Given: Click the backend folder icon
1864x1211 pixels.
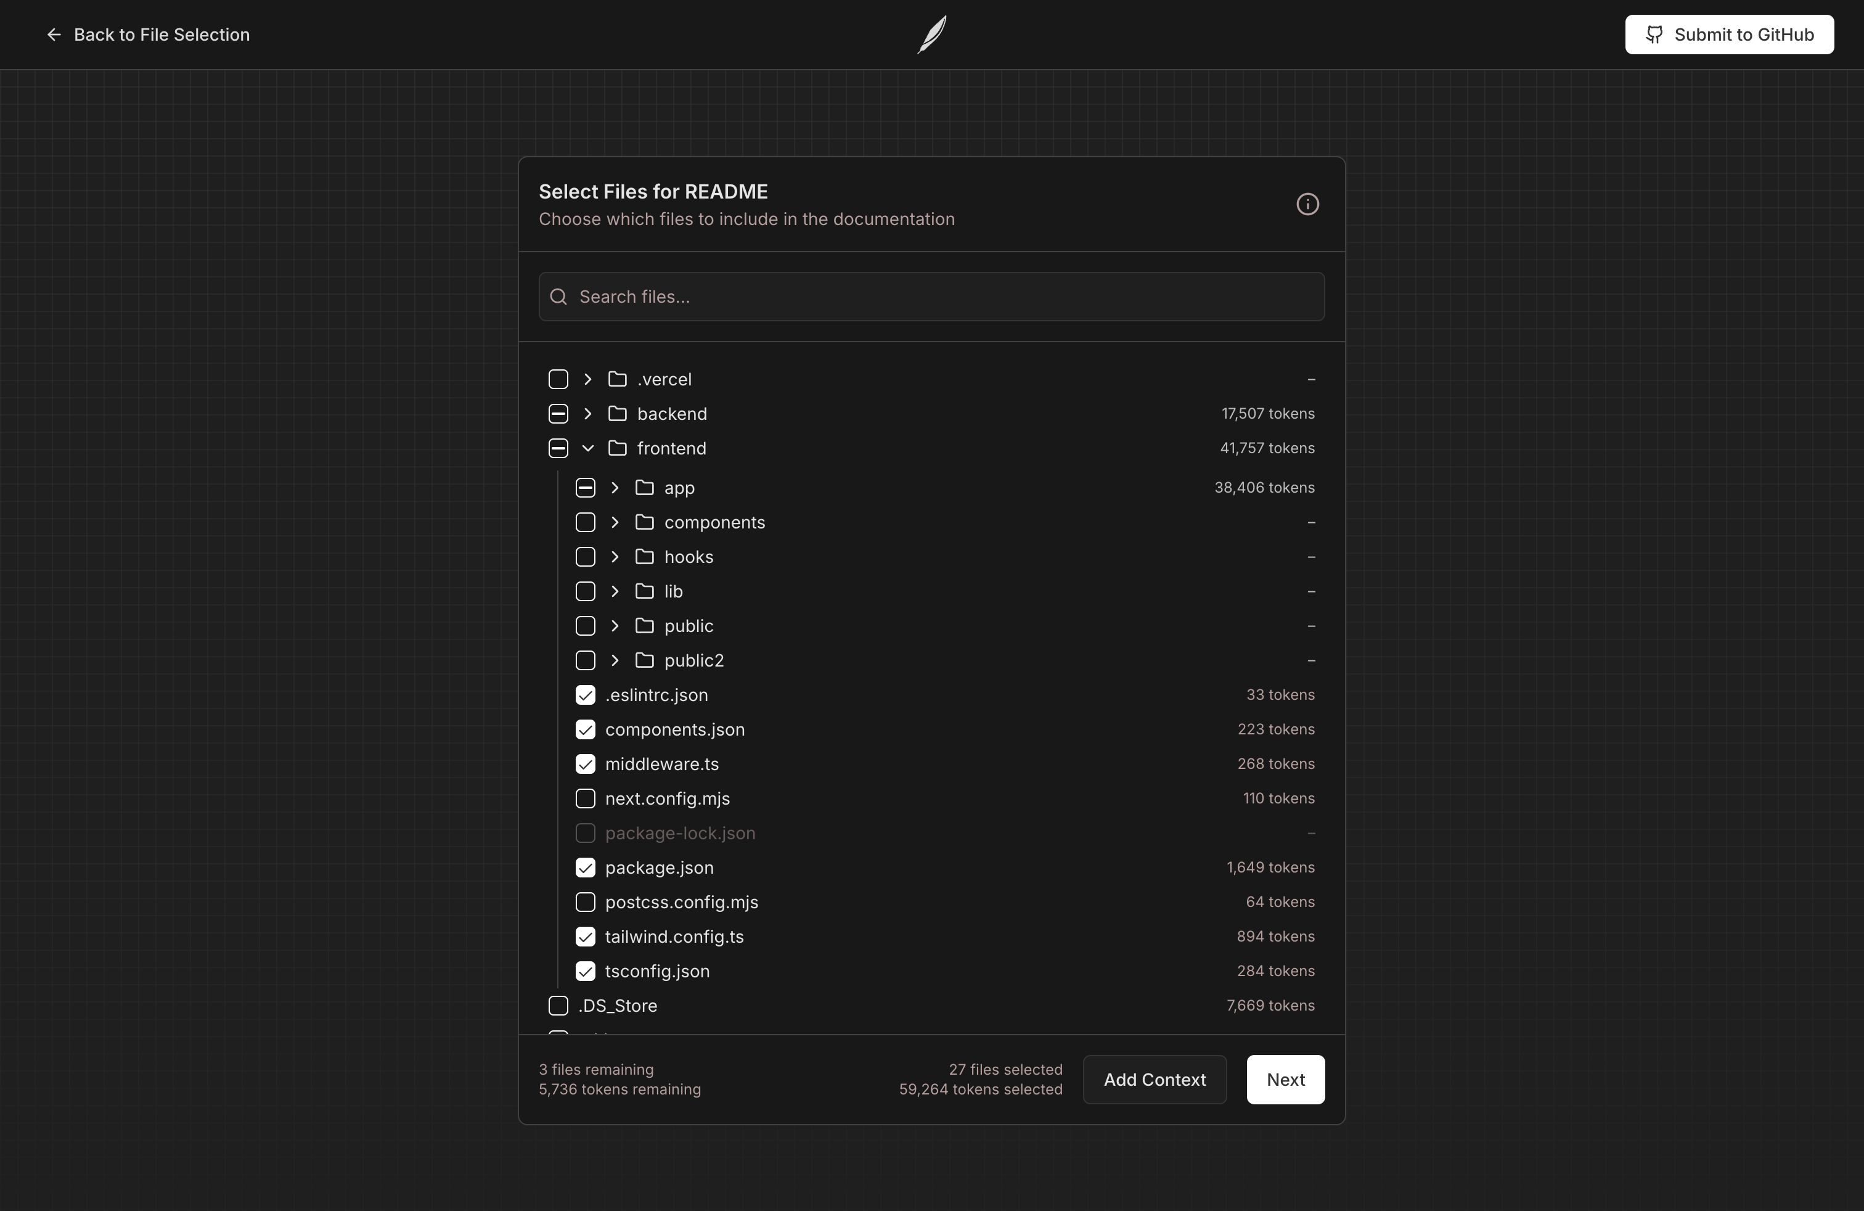Looking at the screenshot, I should [617, 414].
